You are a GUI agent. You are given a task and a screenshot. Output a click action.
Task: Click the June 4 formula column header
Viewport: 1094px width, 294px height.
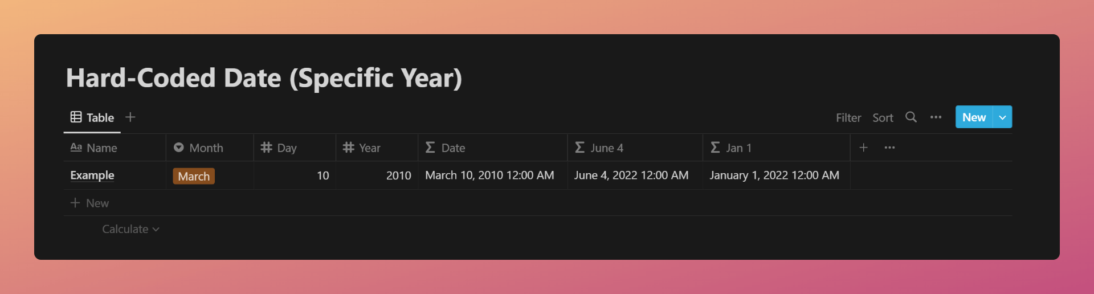[635, 148]
